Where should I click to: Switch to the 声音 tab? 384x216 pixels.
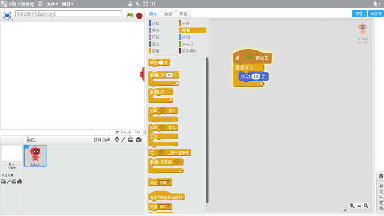click(x=183, y=14)
